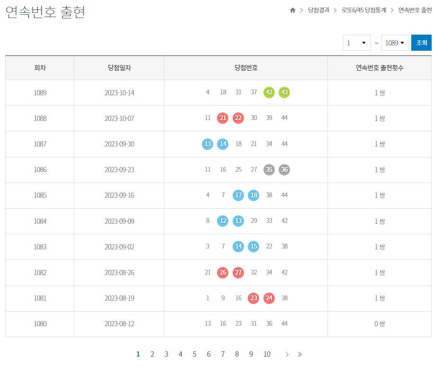Screen dimensions: 434x368
Task: Click red ball 24 in round 1081
Action: click(x=269, y=298)
